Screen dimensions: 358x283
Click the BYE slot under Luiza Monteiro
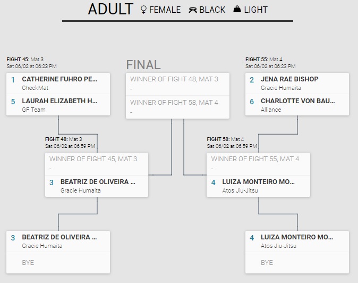click(267, 262)
